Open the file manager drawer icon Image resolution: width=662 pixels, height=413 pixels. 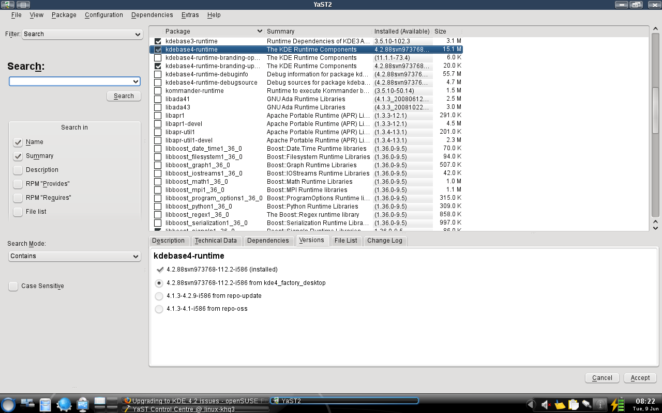[x=45, y=405]
